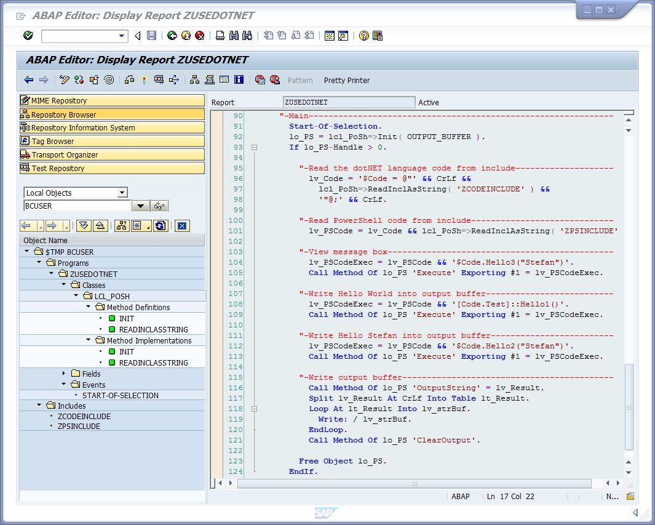Close the repository browser with X icon
655x525 pixels.
point(181,226)
